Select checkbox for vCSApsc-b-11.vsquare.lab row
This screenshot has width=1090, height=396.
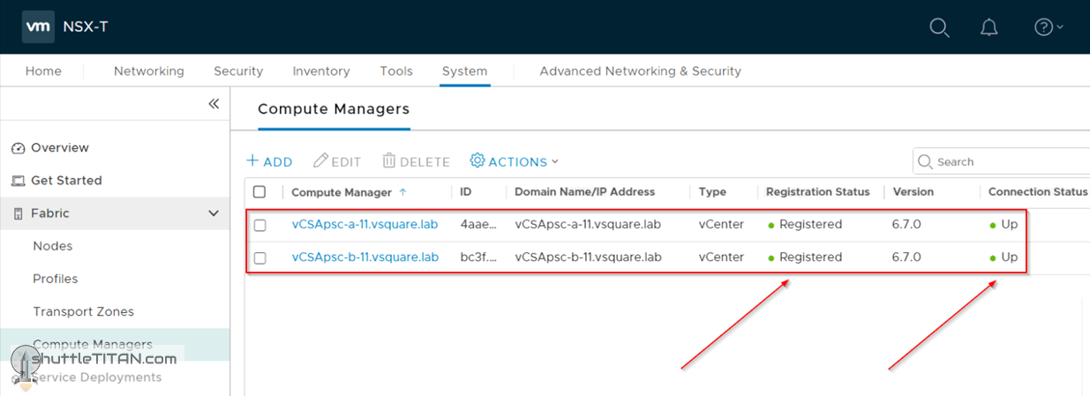click(x=259, y=258)
